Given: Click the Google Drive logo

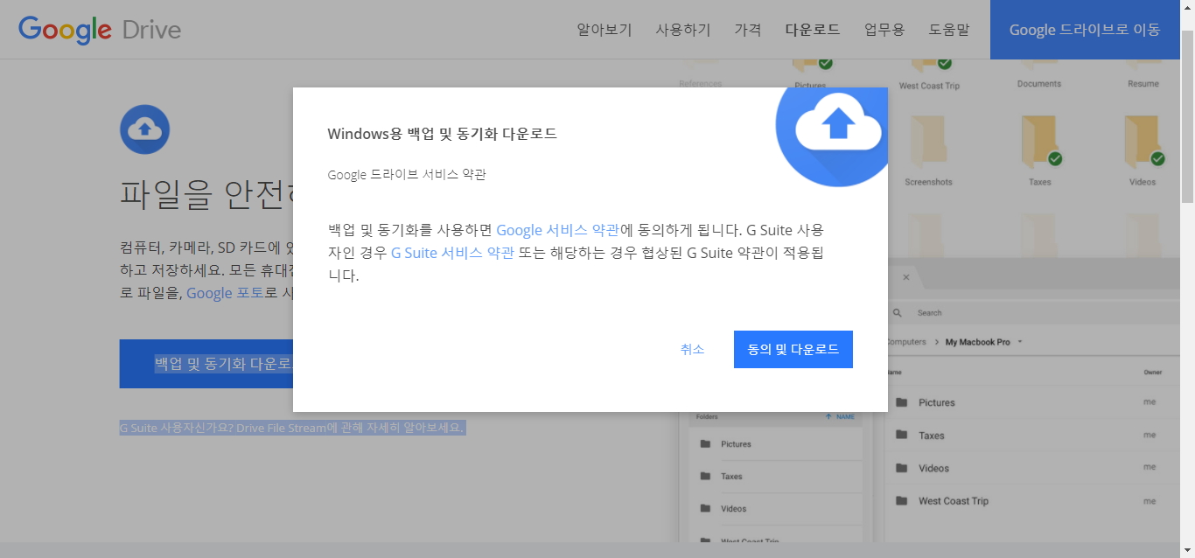Looking at the screenshot, I should pos(100,30).
